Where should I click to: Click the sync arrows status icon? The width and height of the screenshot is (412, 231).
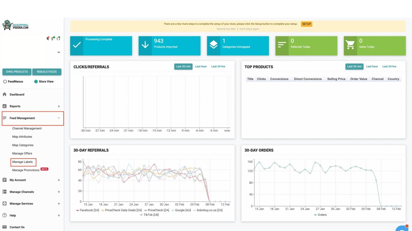[58, 38]
